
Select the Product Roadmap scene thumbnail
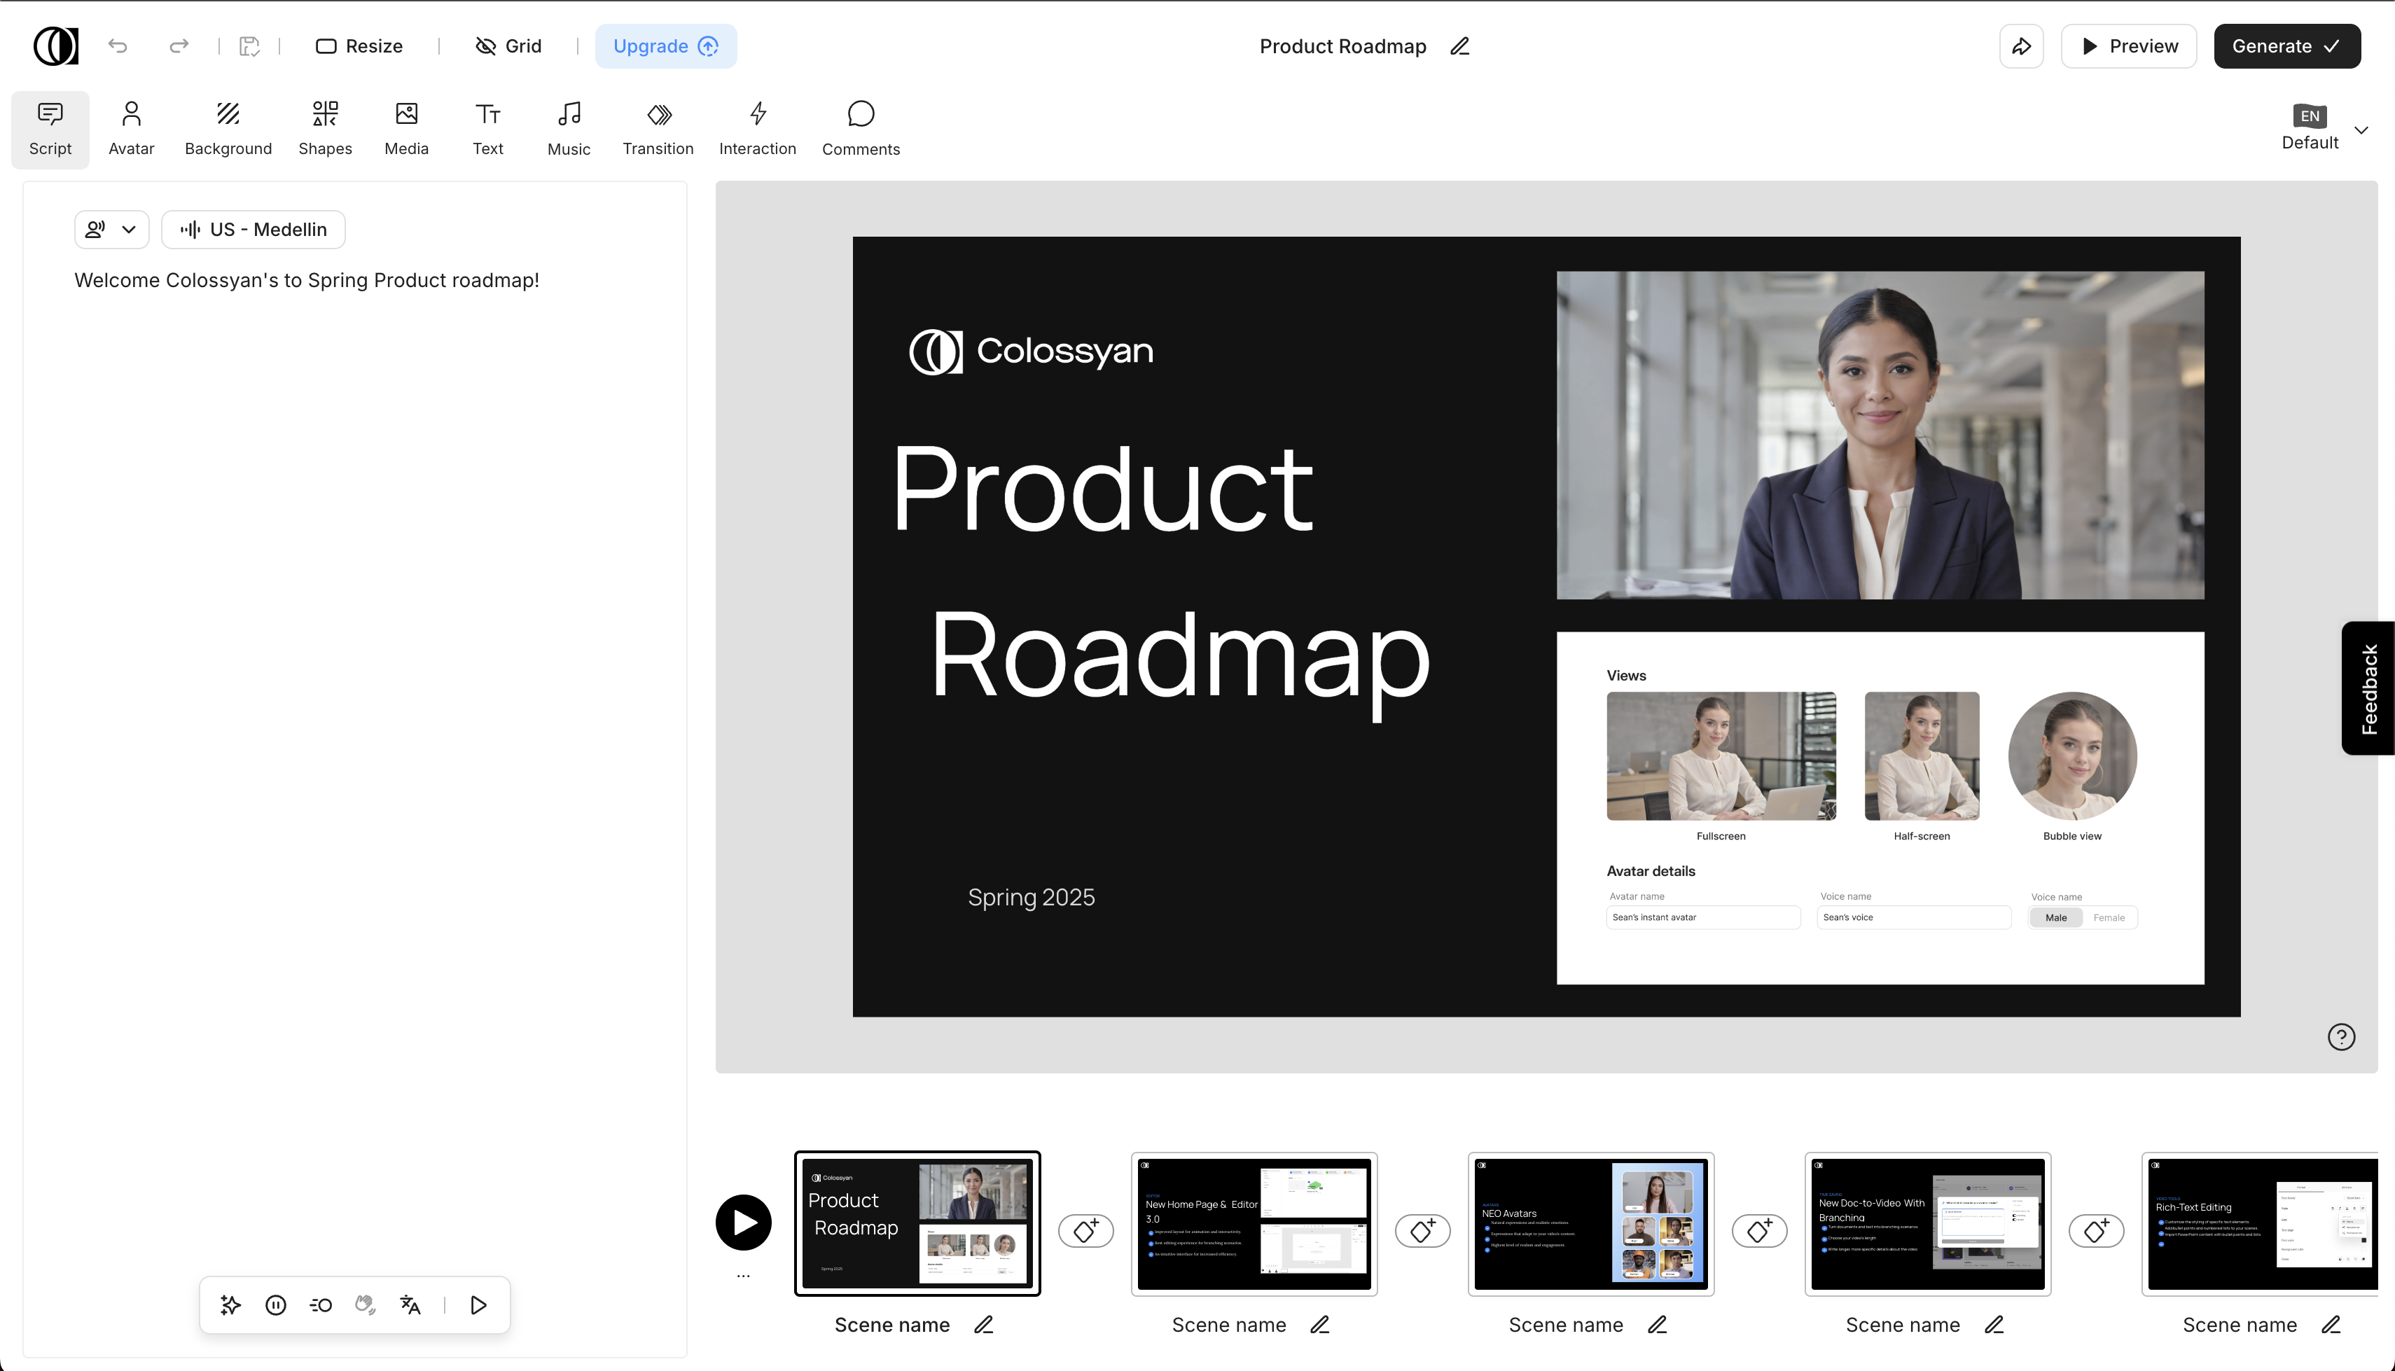[917, 1223]
